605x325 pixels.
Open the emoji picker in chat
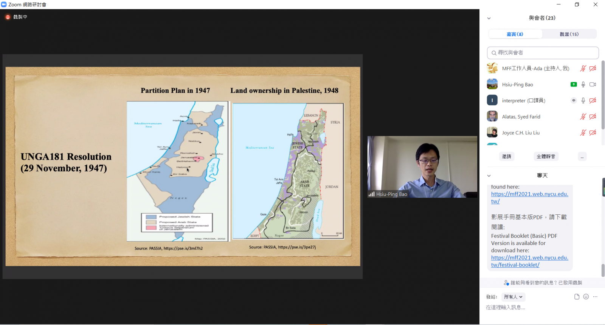586,297
